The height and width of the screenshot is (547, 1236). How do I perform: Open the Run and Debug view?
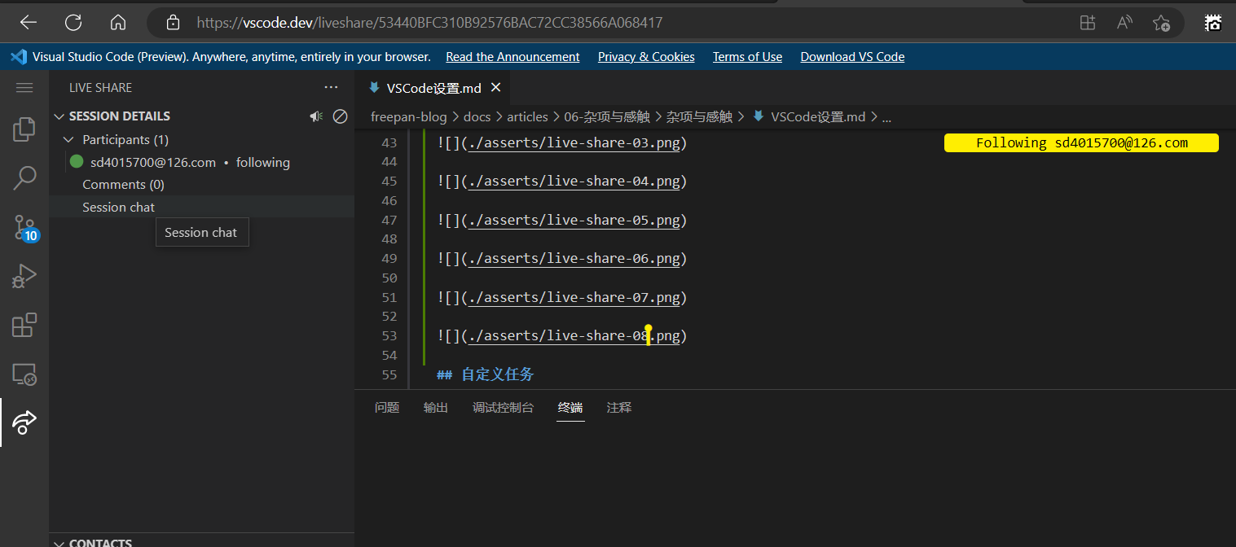click(24, 277)
